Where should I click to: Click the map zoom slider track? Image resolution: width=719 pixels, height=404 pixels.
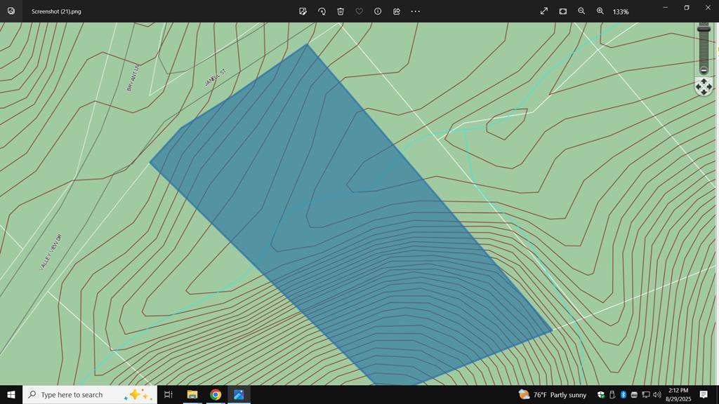(x=704, y=48)
